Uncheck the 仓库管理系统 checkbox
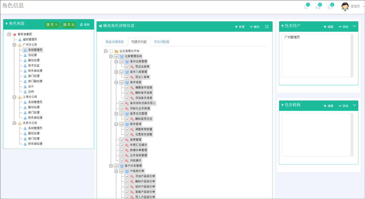 (x=117, y=56)
